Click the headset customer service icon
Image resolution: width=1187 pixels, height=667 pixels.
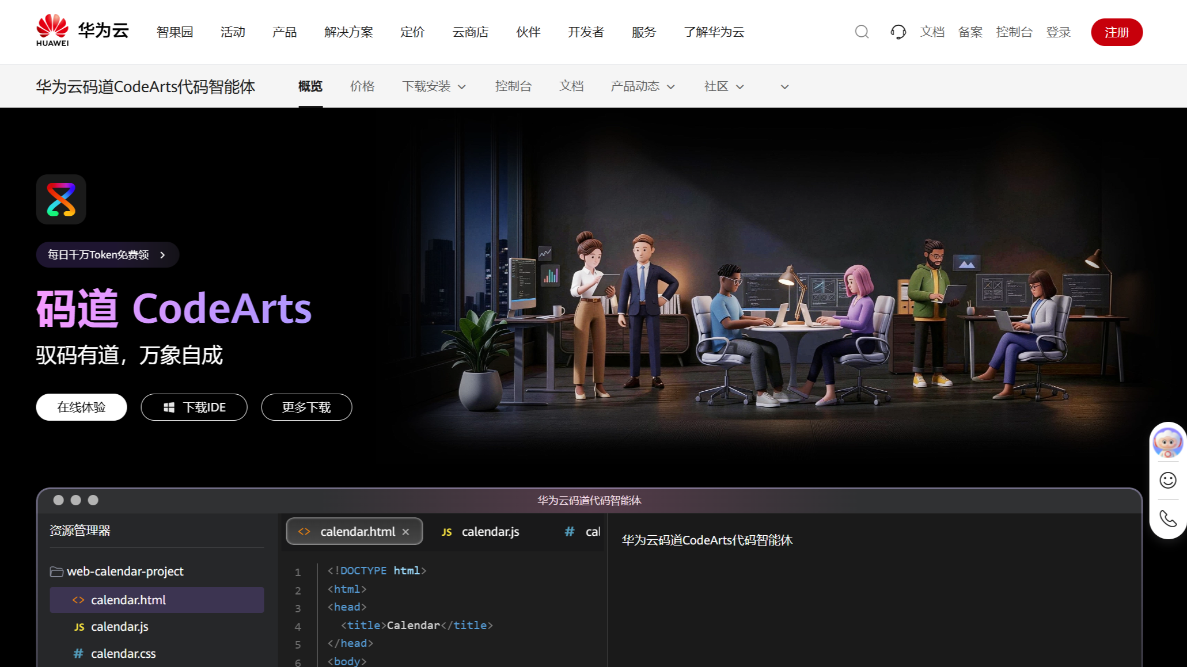[898, 32]
